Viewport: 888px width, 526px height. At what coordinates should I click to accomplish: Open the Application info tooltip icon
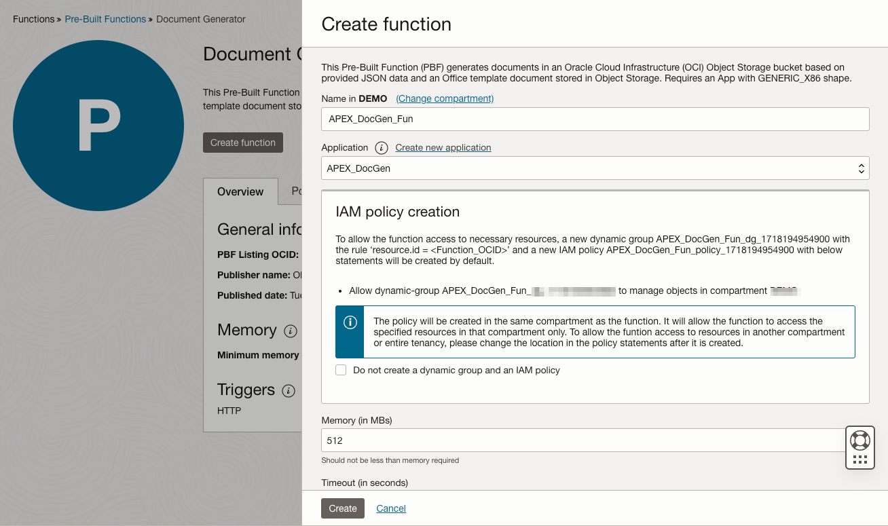pyautogui.click(x=381, y=147)
